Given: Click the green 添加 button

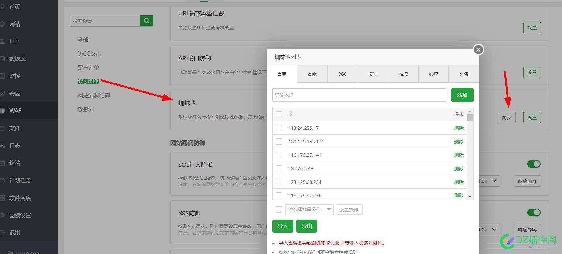Looking at the screenshot, I should [462, 95].
